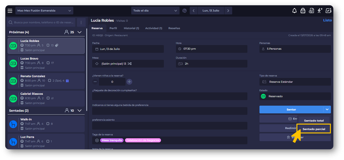Open the Todo el día shift dropdown

(x=155, y=11)
